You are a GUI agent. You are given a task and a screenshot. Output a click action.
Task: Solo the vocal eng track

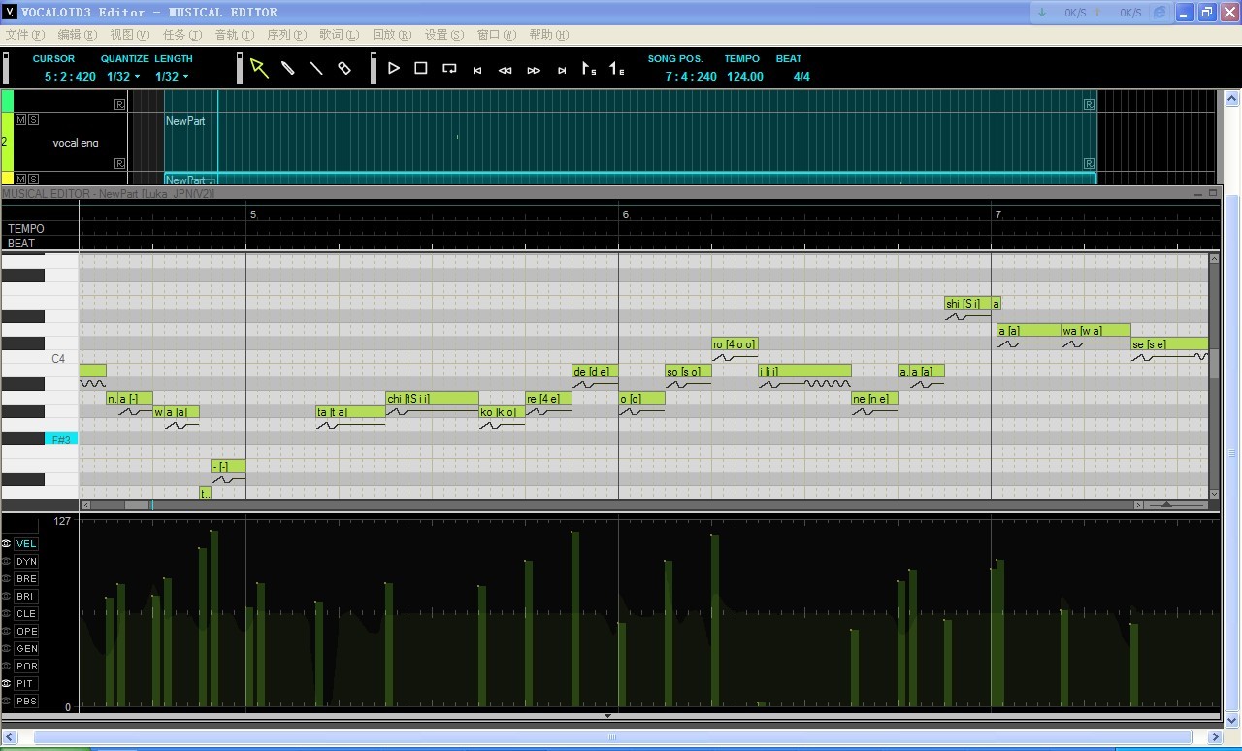[x=33, y=119]
